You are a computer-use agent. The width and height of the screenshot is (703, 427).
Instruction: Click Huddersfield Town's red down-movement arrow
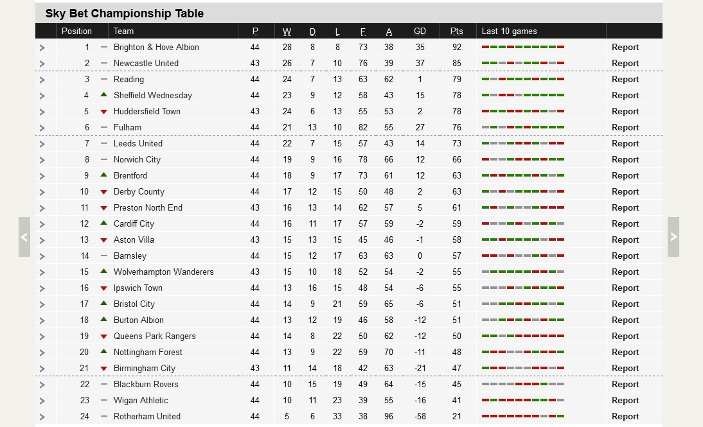103,112
